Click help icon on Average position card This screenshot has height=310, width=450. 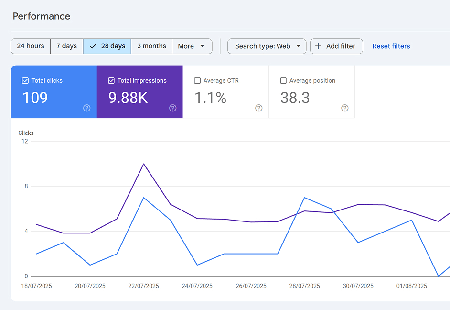[345, 108]
